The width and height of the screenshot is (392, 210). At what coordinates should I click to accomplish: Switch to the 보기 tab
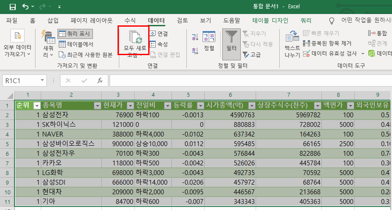(x=205, y=21)
